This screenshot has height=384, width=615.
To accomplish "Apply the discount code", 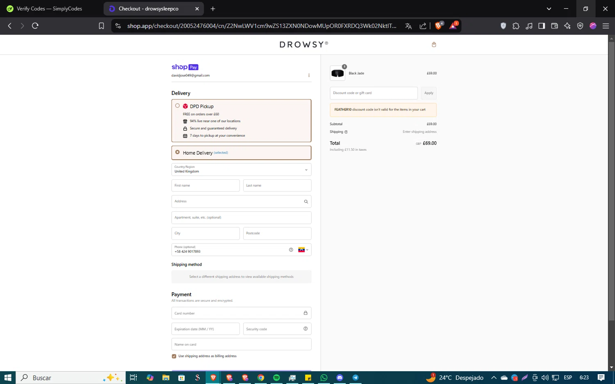I will 428,93.
